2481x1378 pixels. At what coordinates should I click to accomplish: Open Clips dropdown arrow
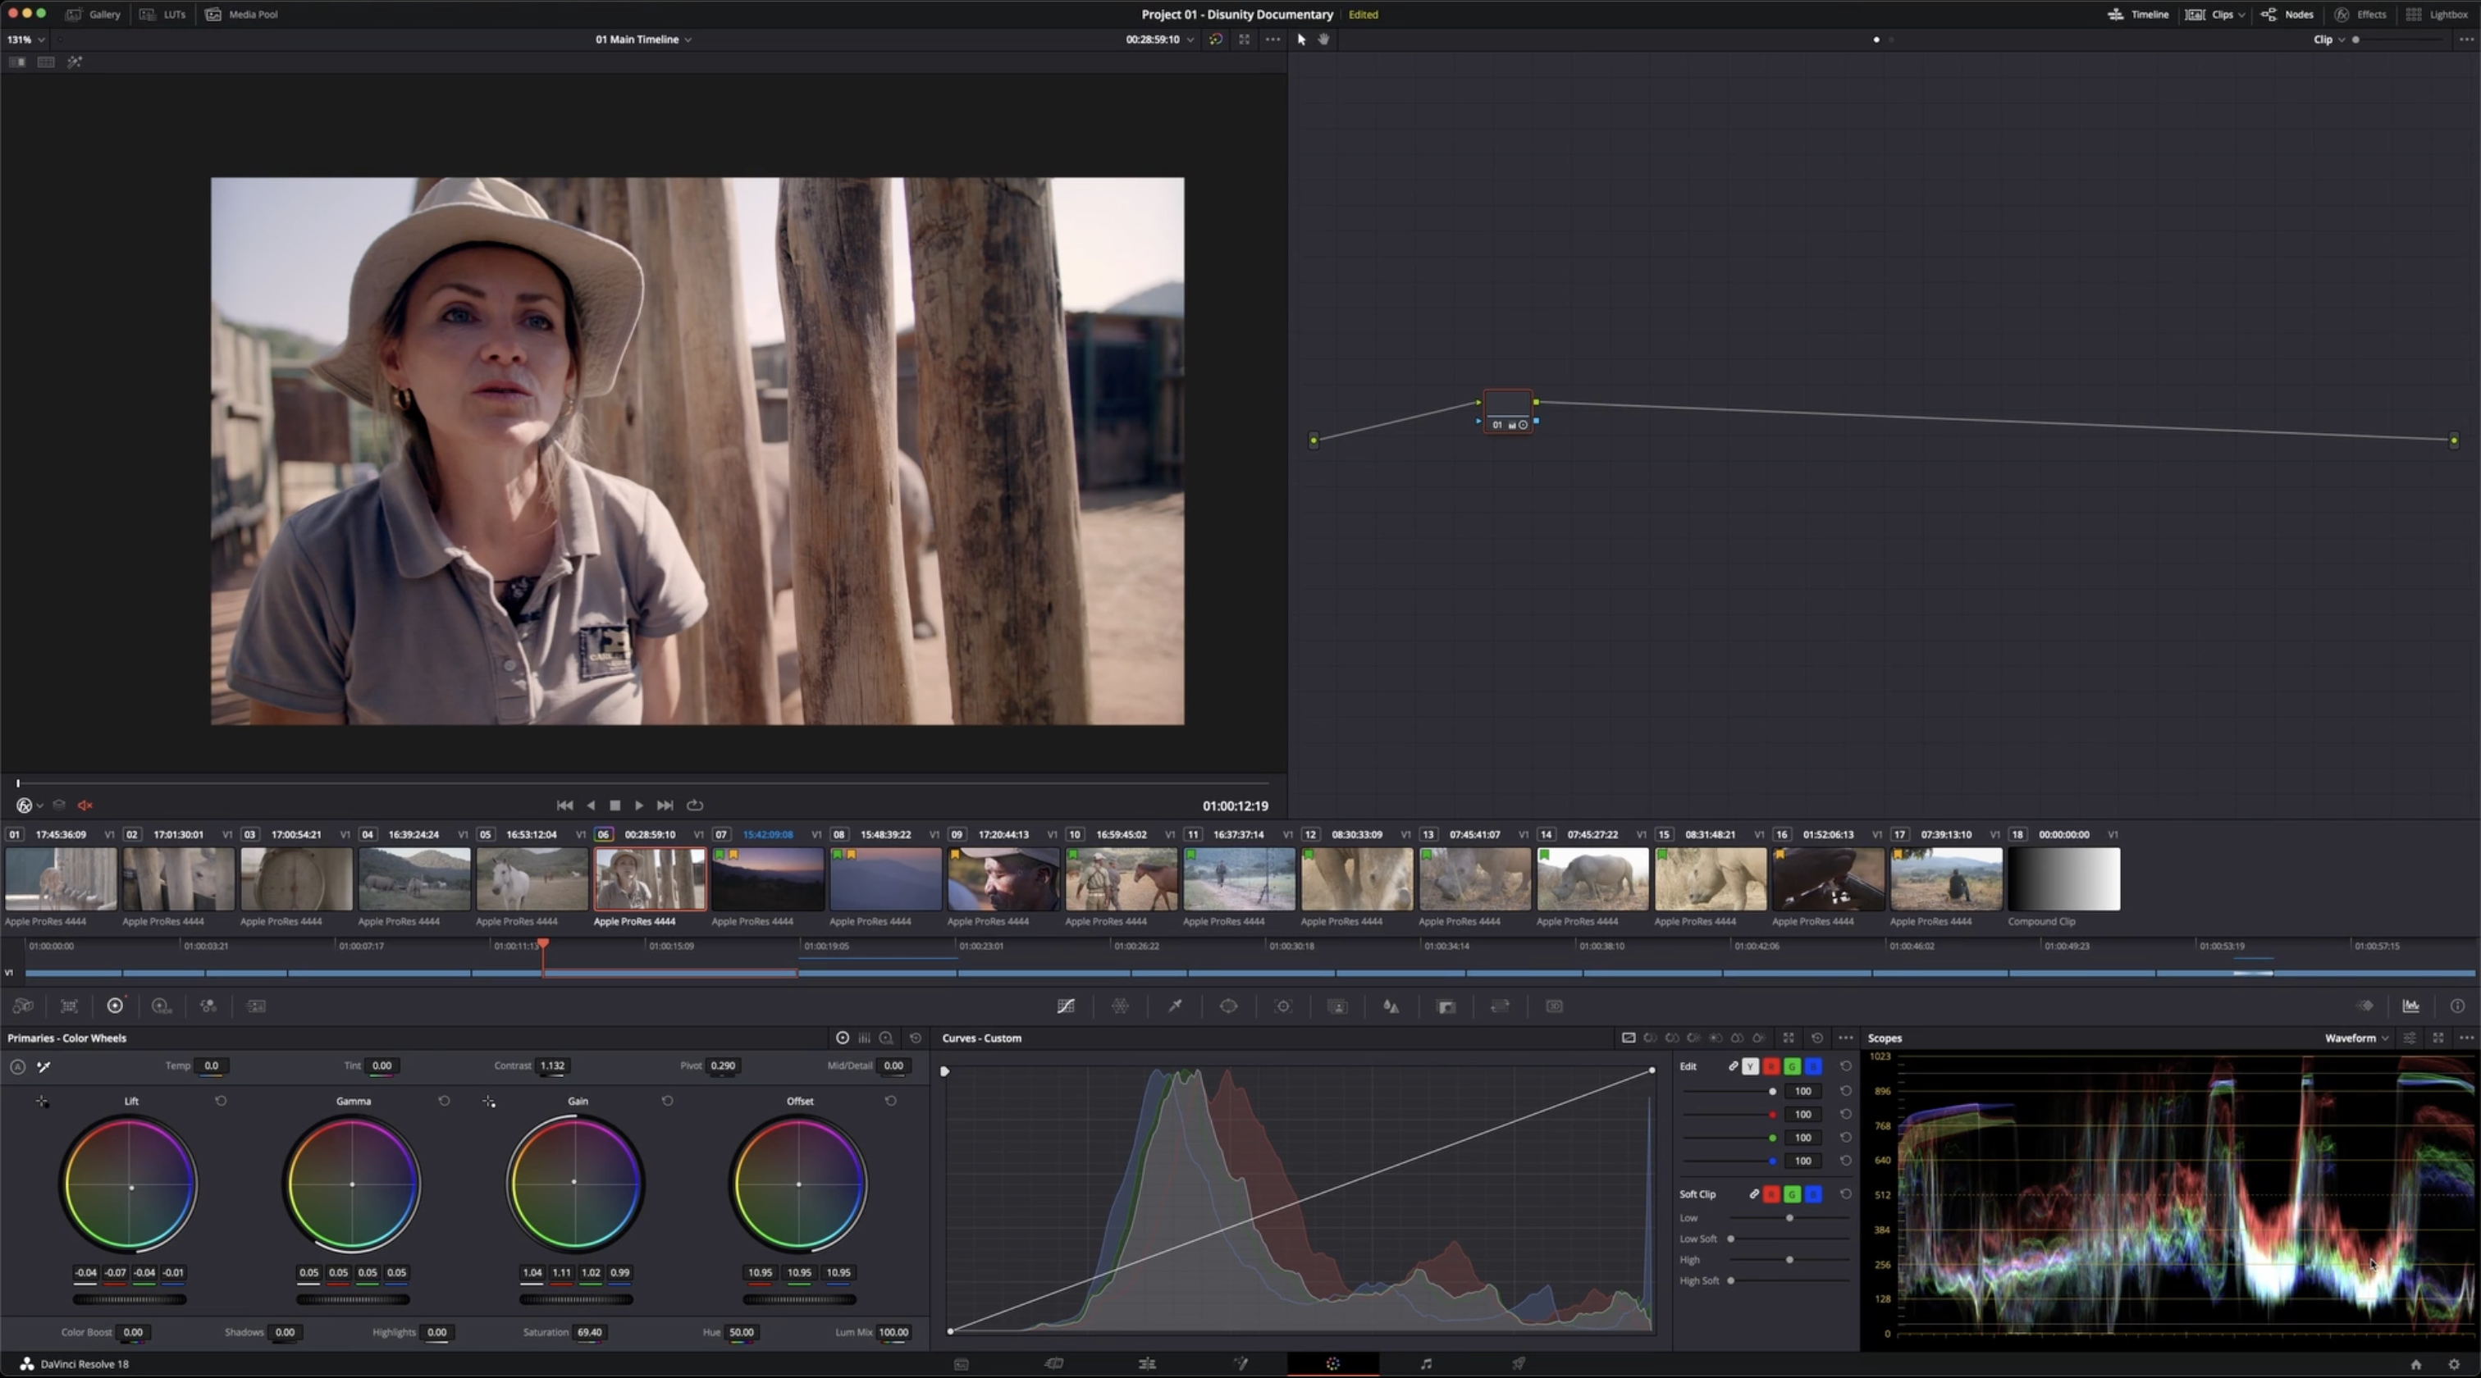2241,15
